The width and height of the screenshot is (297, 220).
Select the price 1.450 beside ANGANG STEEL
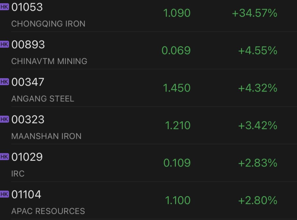176,88
